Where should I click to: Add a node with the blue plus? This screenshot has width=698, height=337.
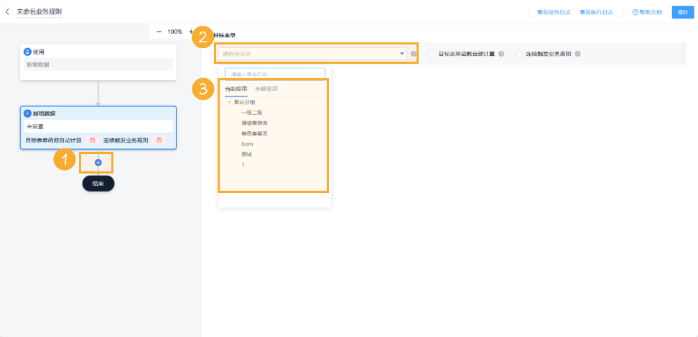[98, 163]
